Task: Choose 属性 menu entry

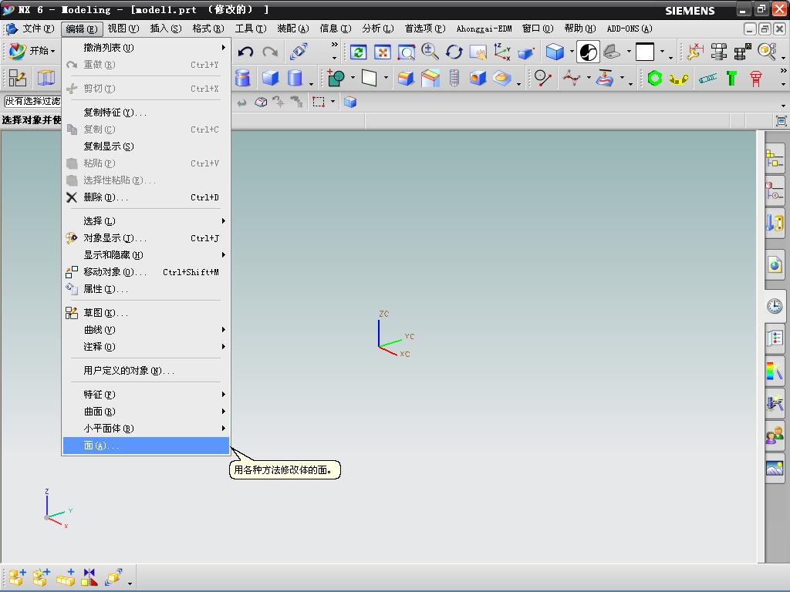Action: tap(146, 289)
